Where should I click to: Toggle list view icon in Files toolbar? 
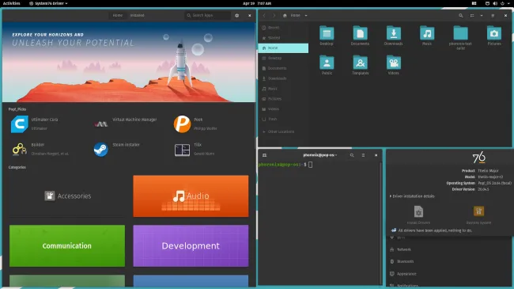[472, 15]
